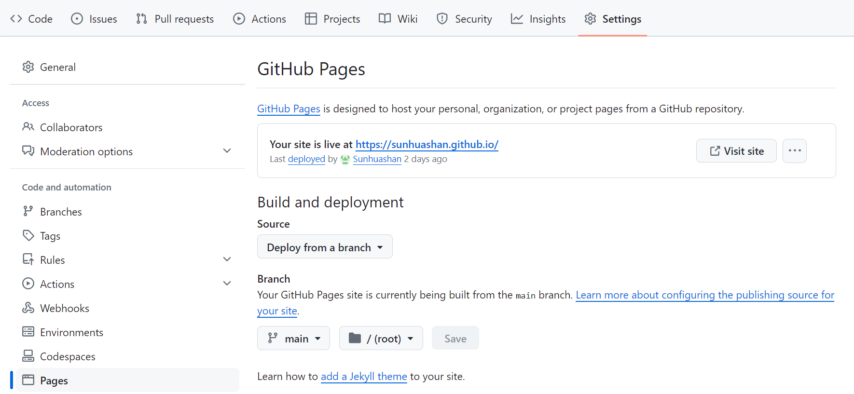
Task: Open 'Learn more about configuring the publishing source' link
Action: 705,295
